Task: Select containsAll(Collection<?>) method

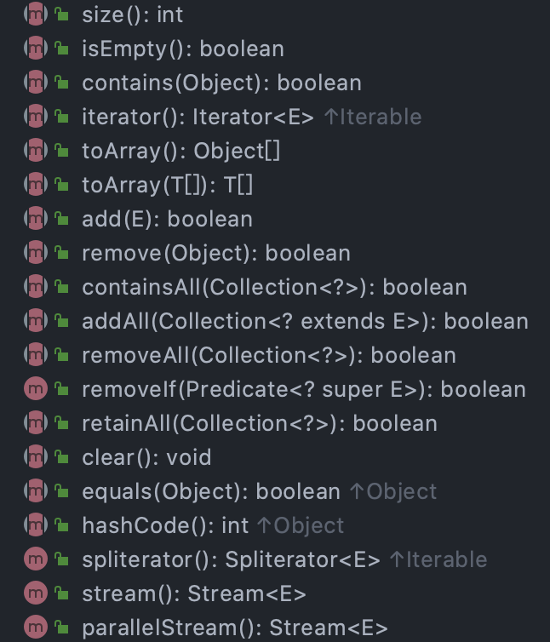Action: pyautogui.click(x=274, y=287)
